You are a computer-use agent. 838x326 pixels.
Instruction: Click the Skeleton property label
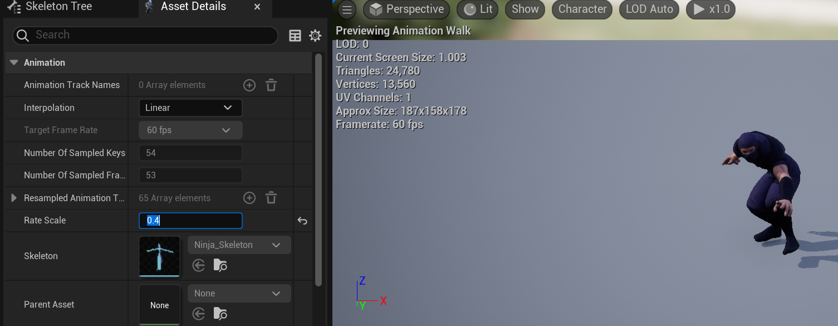[x=41, y=256]
